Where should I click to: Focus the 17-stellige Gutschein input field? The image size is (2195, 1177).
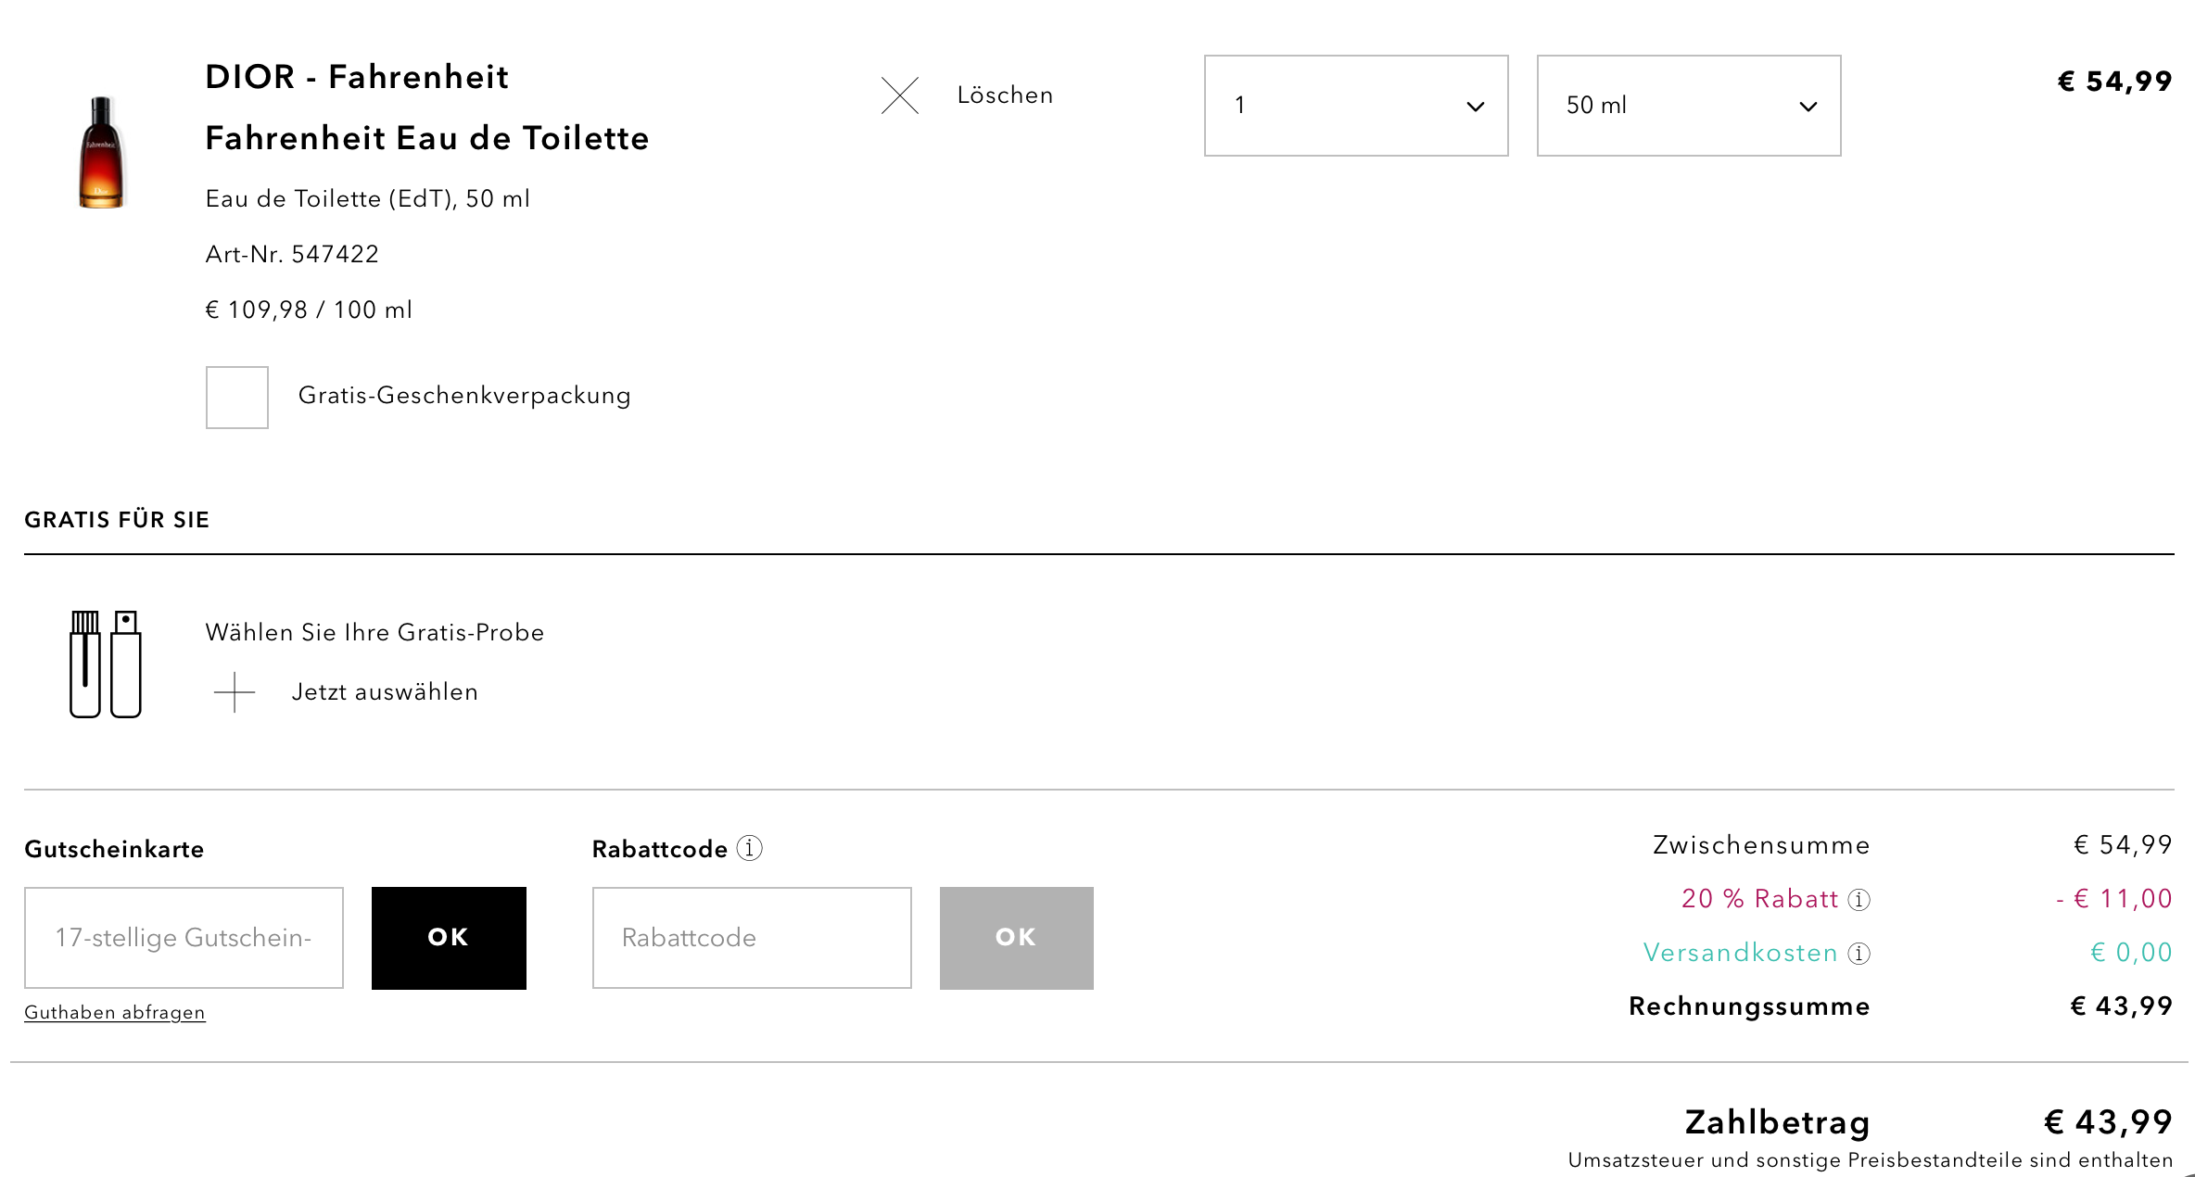pos(184,938)
